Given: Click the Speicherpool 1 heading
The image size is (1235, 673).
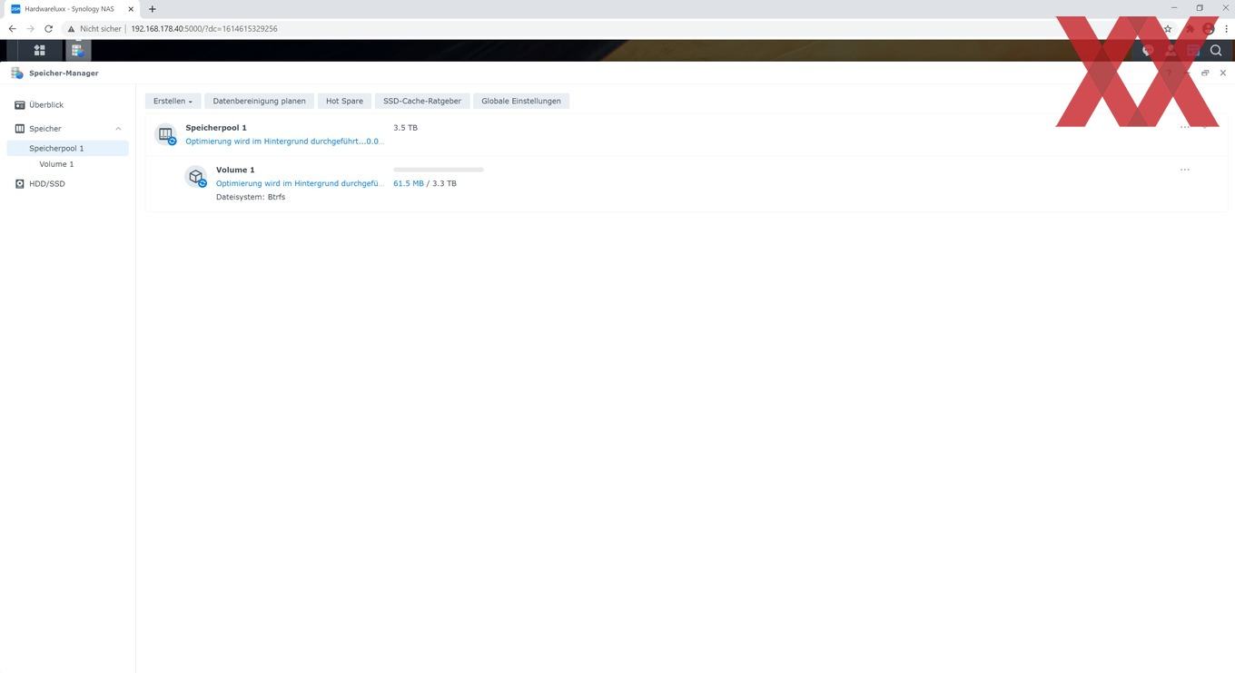Looking at the screenshot, I should (216, 128).
